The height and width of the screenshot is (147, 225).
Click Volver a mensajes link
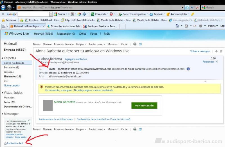click(x=200, y=51)
